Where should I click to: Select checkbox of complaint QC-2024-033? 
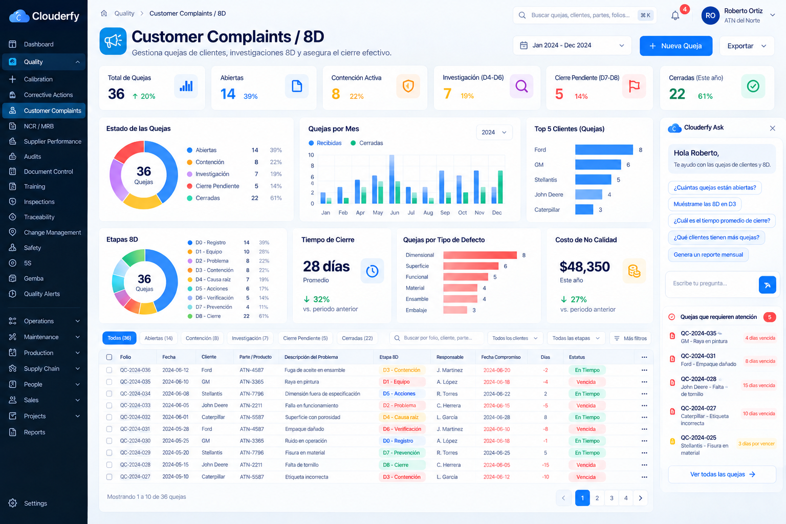tap(109, 405)
